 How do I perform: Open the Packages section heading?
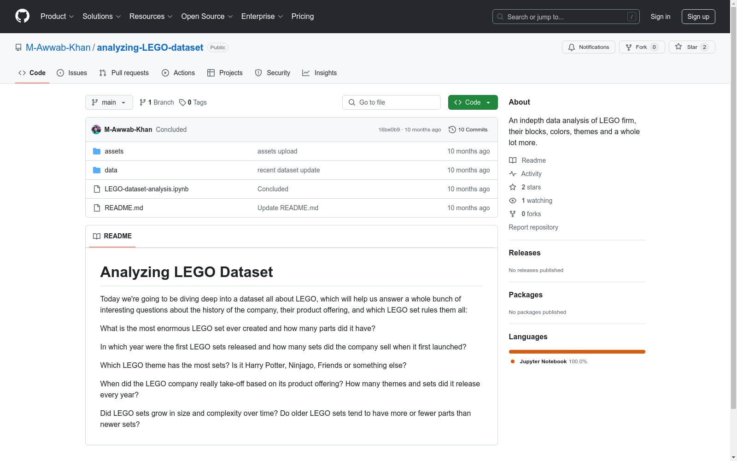point(526,295)
